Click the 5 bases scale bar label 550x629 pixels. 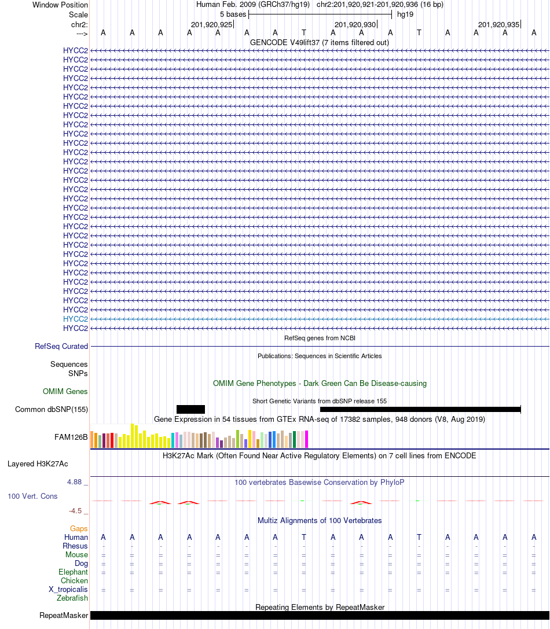[233, 14]
